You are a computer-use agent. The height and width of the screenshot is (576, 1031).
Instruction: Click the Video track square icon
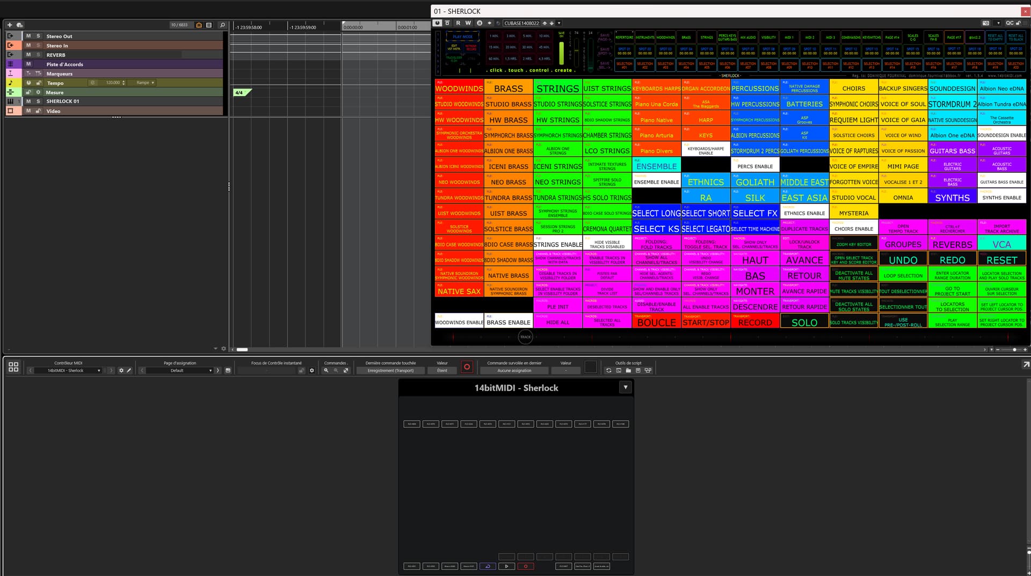10,111
